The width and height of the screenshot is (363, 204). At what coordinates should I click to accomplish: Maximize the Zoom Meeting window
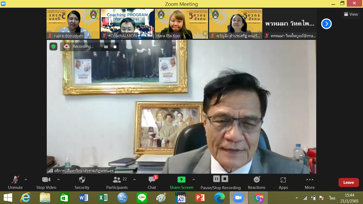point(343,3)
